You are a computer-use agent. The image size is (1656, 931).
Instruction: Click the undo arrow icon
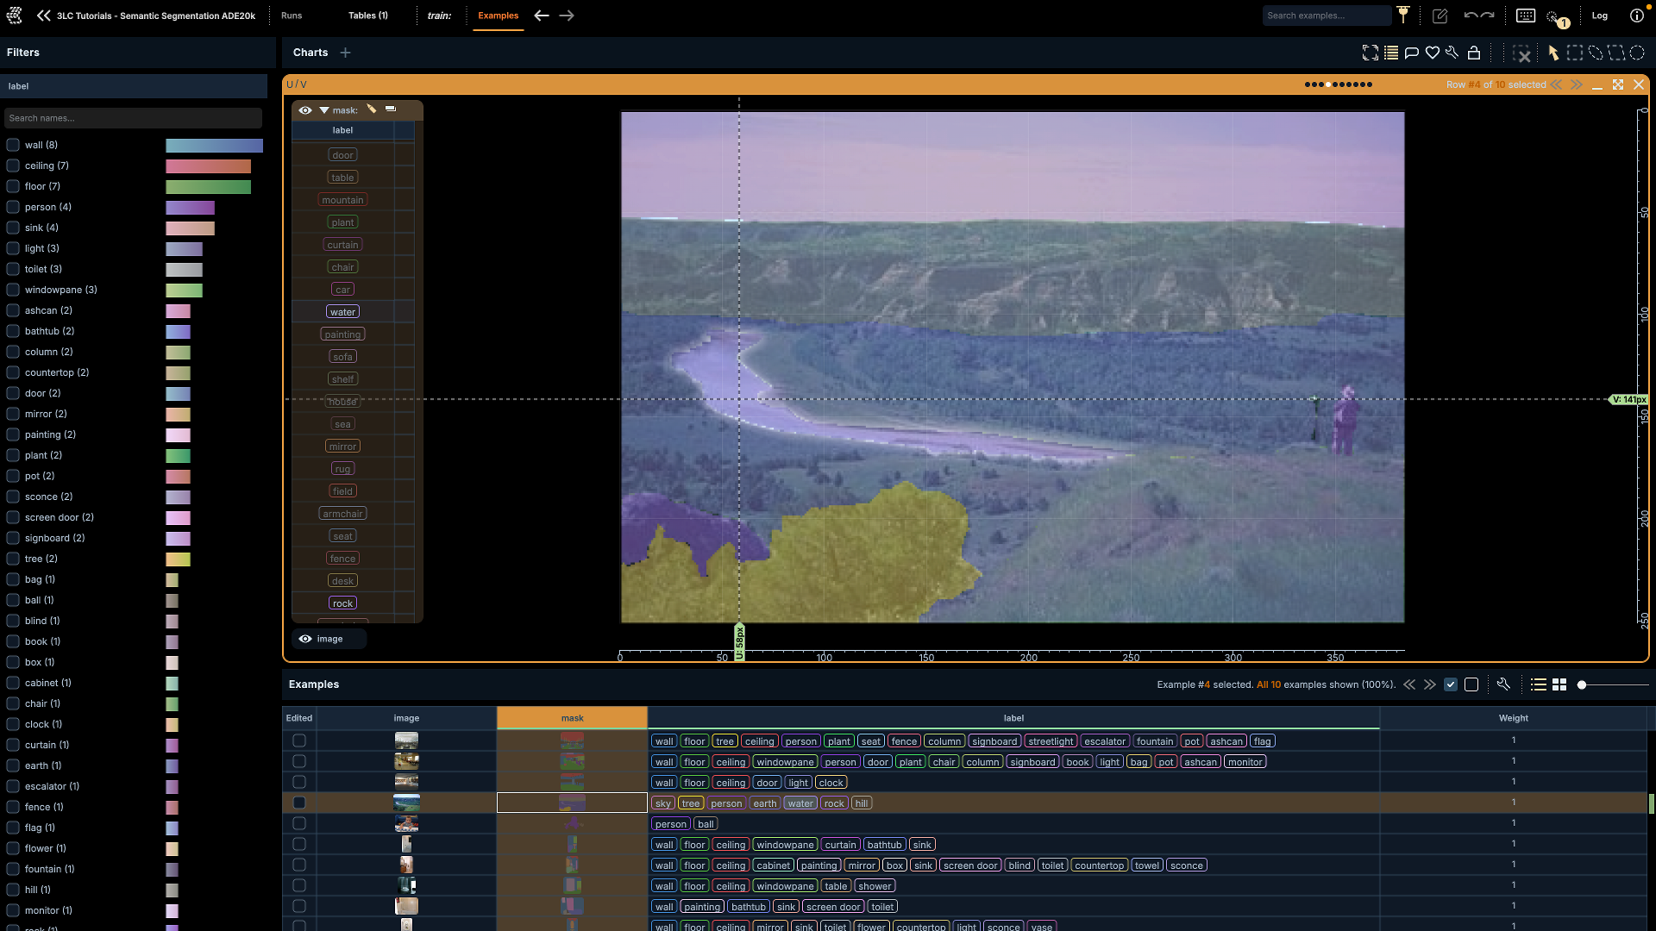(x=1471, y=16)
